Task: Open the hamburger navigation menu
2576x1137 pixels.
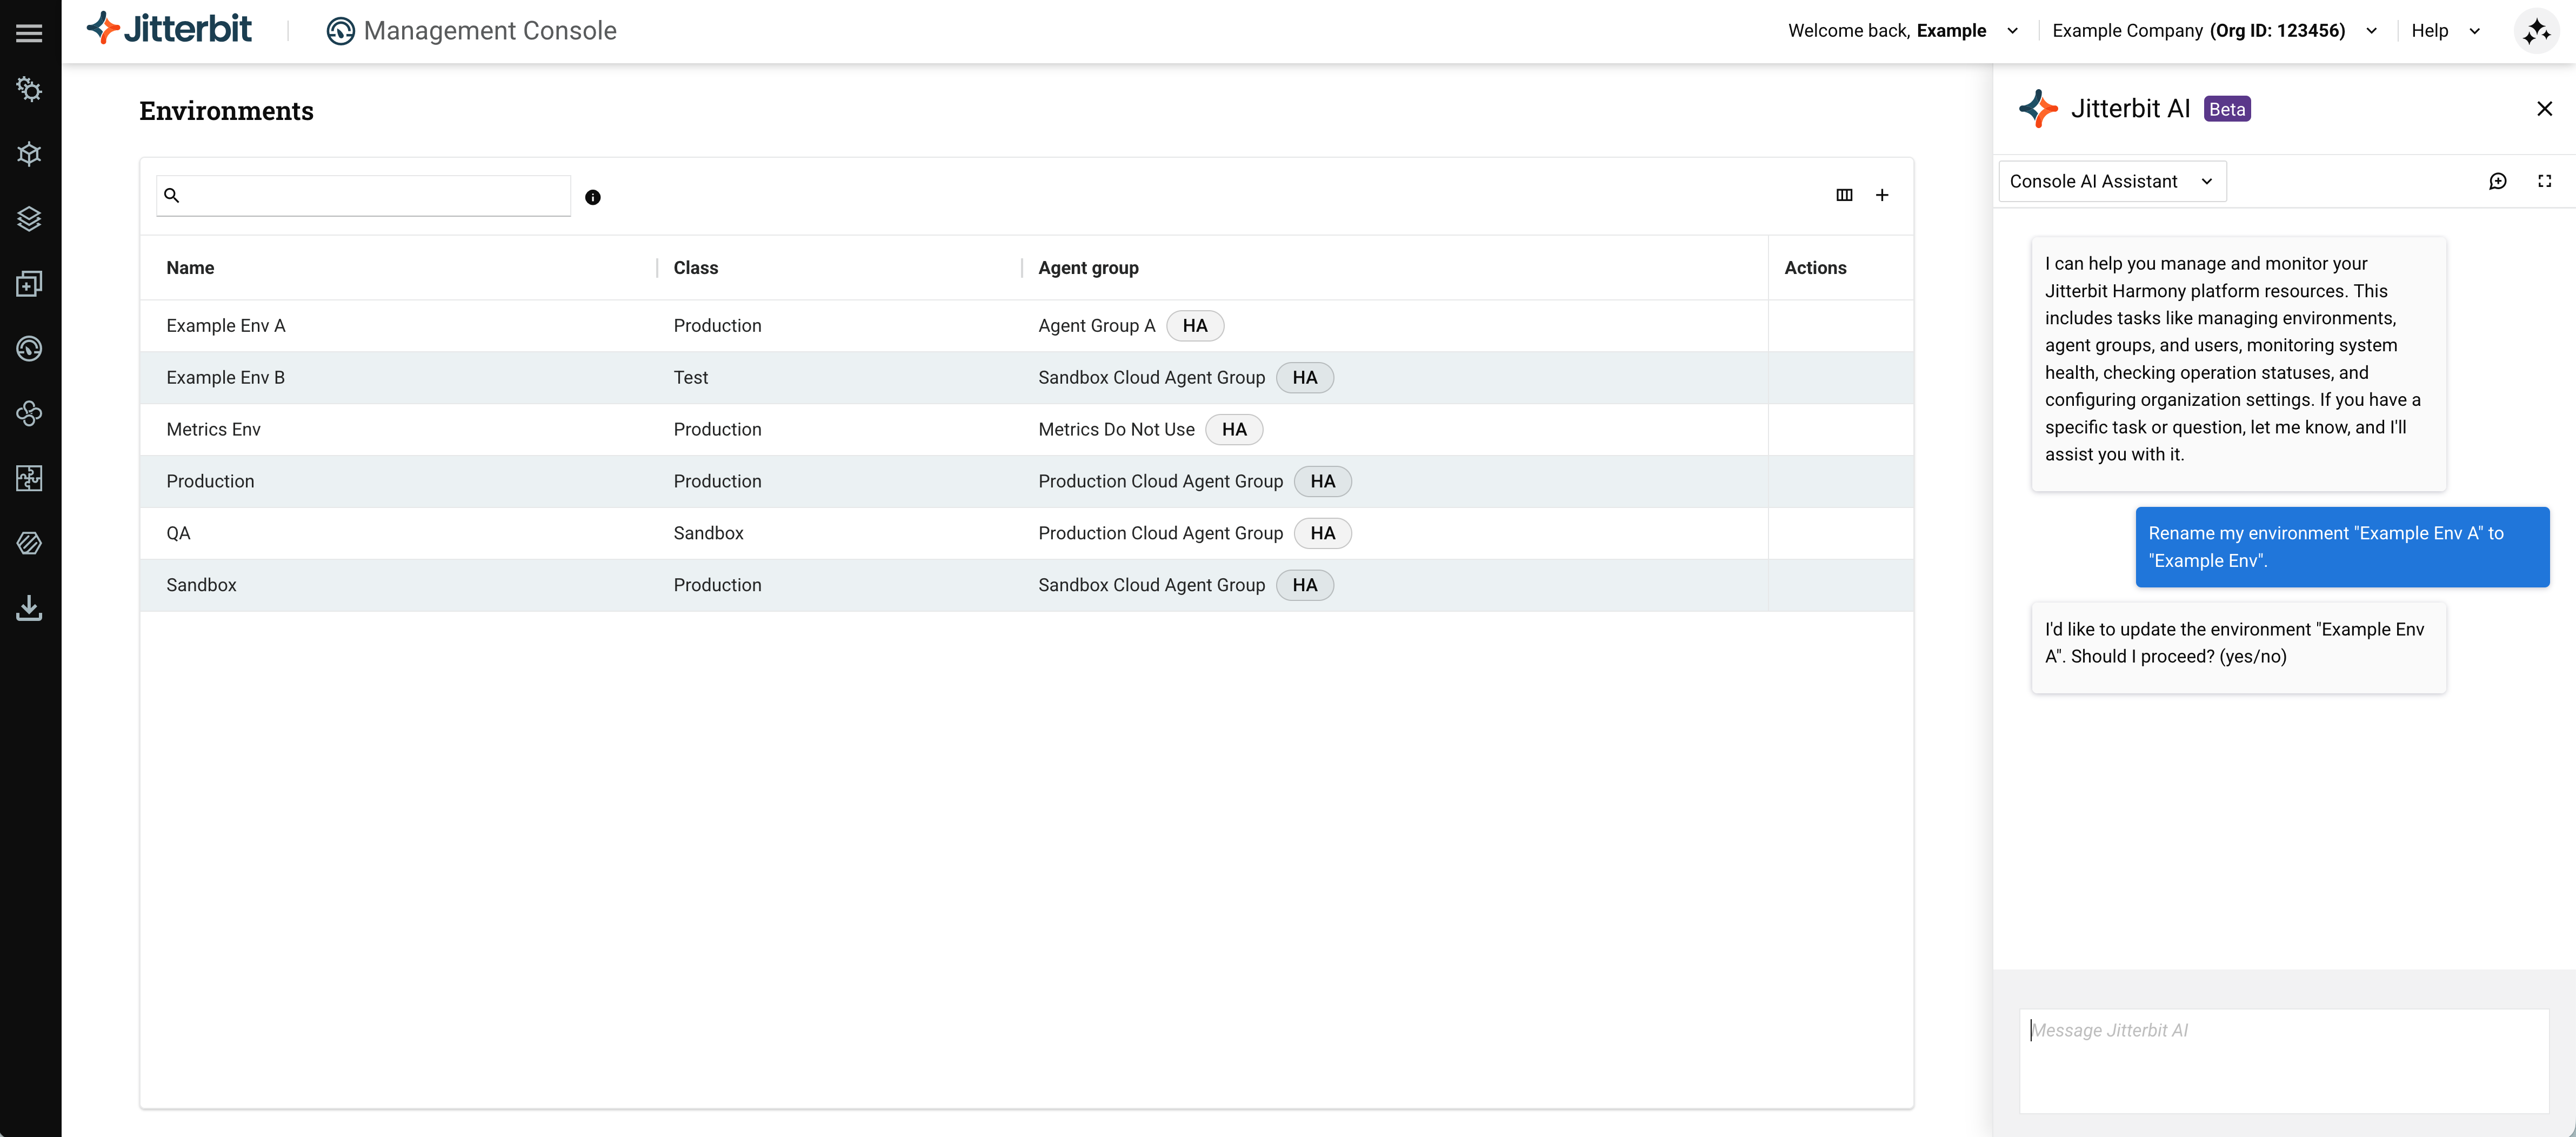Action: (29, 32)
